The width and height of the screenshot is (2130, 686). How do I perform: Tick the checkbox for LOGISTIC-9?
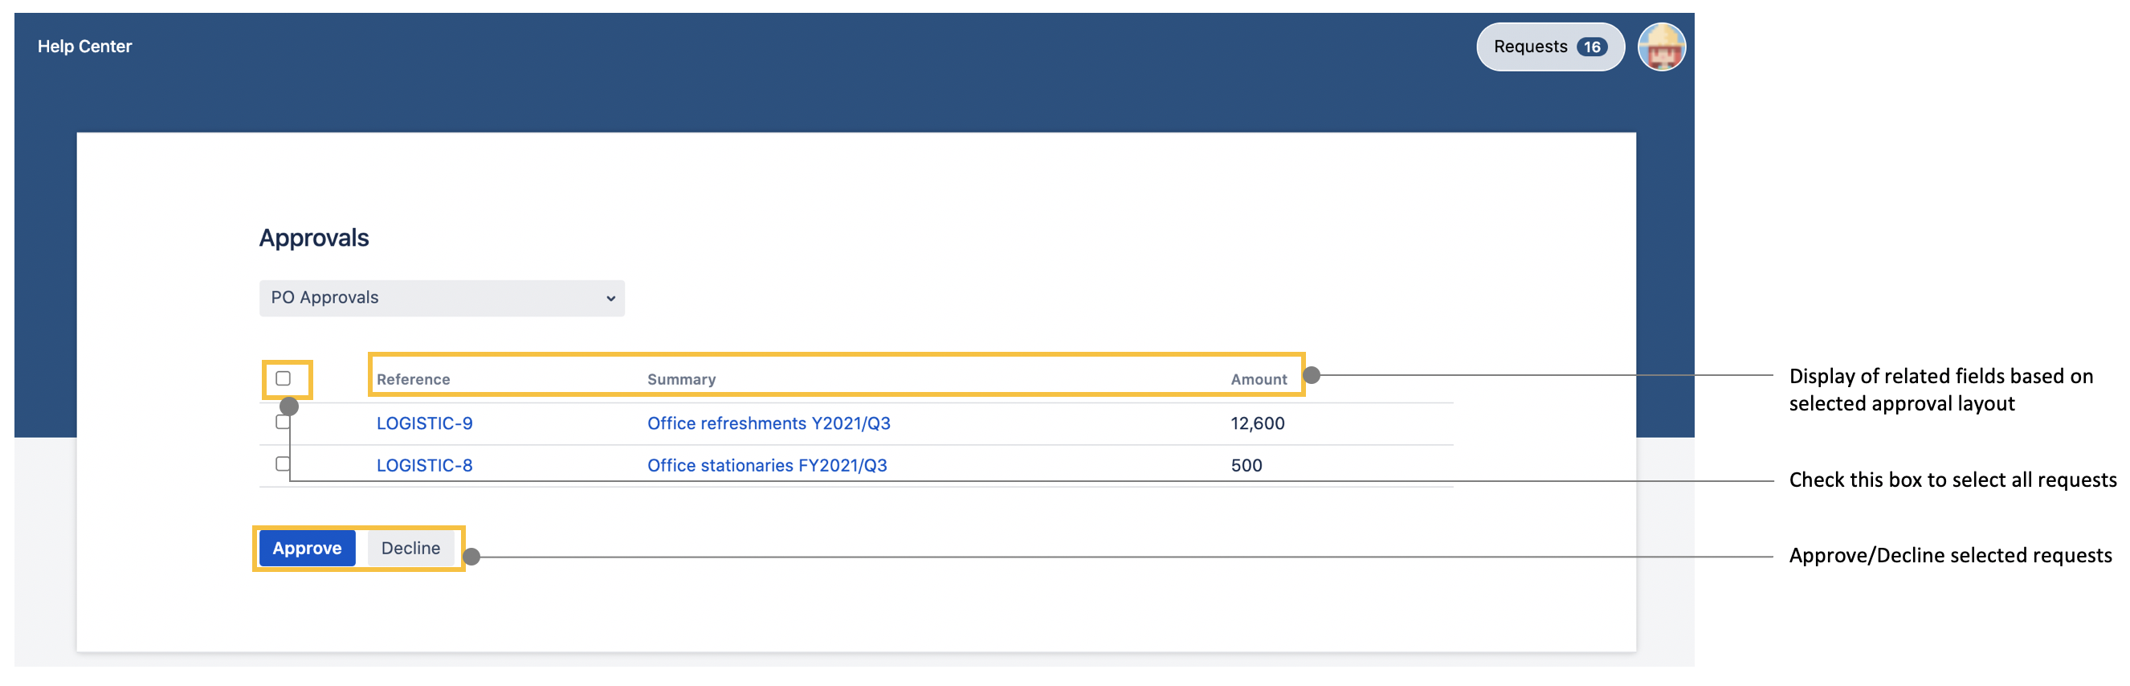coord(281,423)
